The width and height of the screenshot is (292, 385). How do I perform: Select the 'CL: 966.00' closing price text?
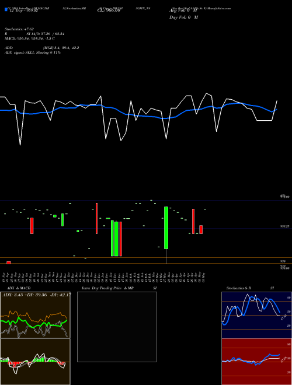109,10
